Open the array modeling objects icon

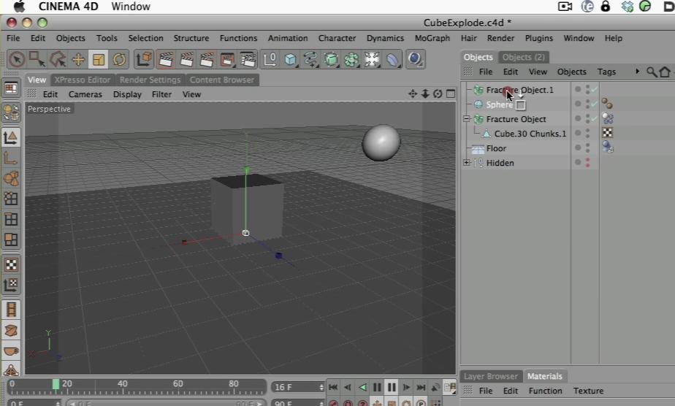point(351,59)
